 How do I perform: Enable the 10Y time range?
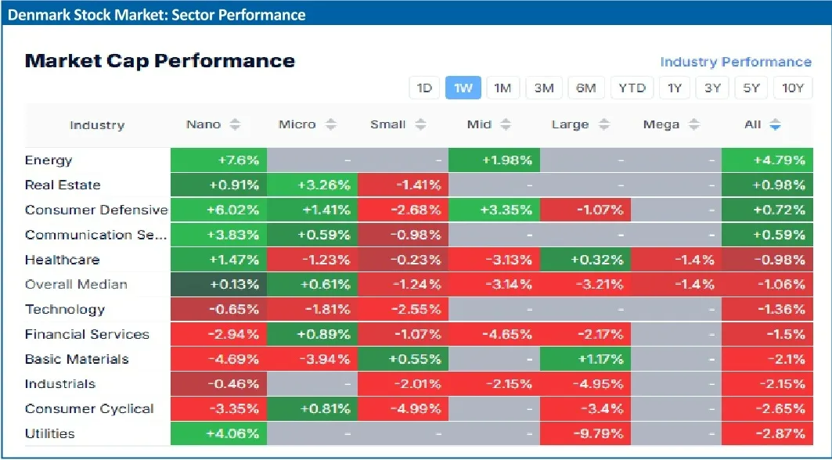click(x=793, y=88)
